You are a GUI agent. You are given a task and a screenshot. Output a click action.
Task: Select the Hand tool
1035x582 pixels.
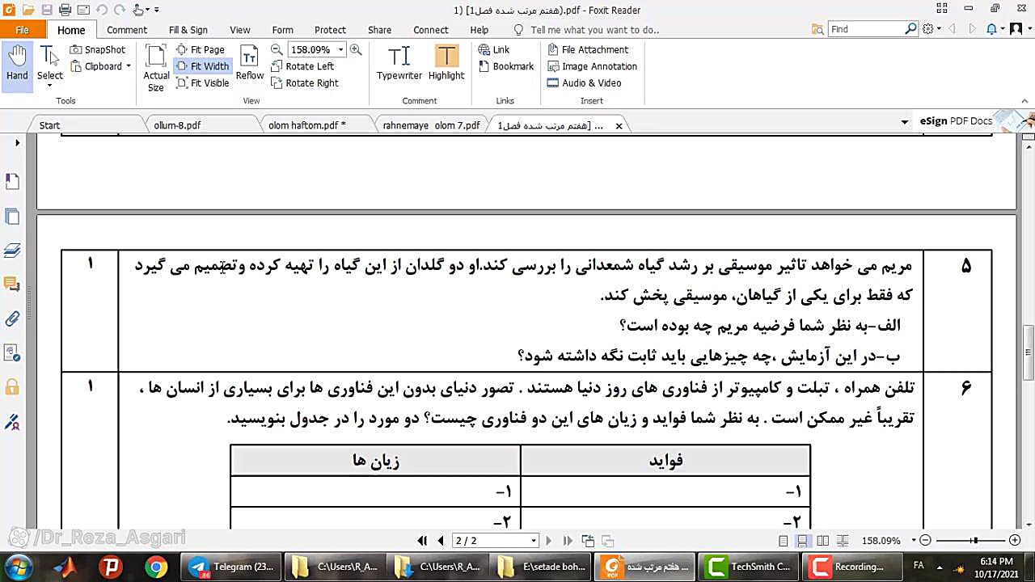17,64
